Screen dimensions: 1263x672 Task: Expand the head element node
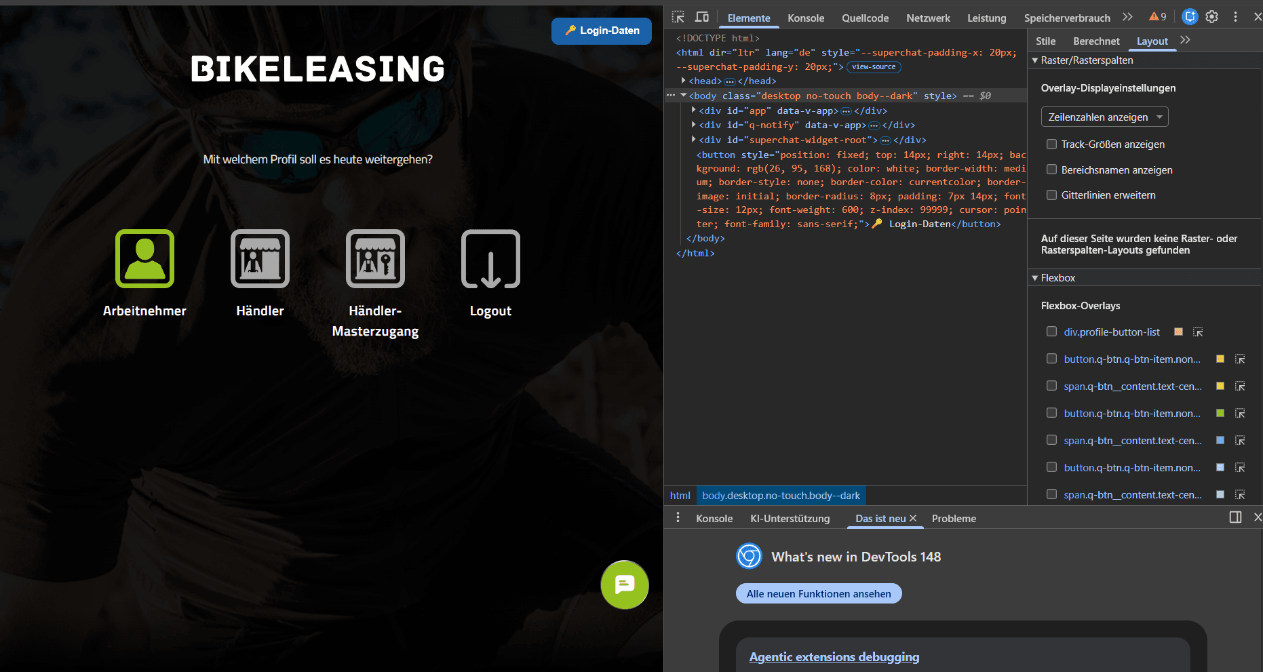[684, 81]
